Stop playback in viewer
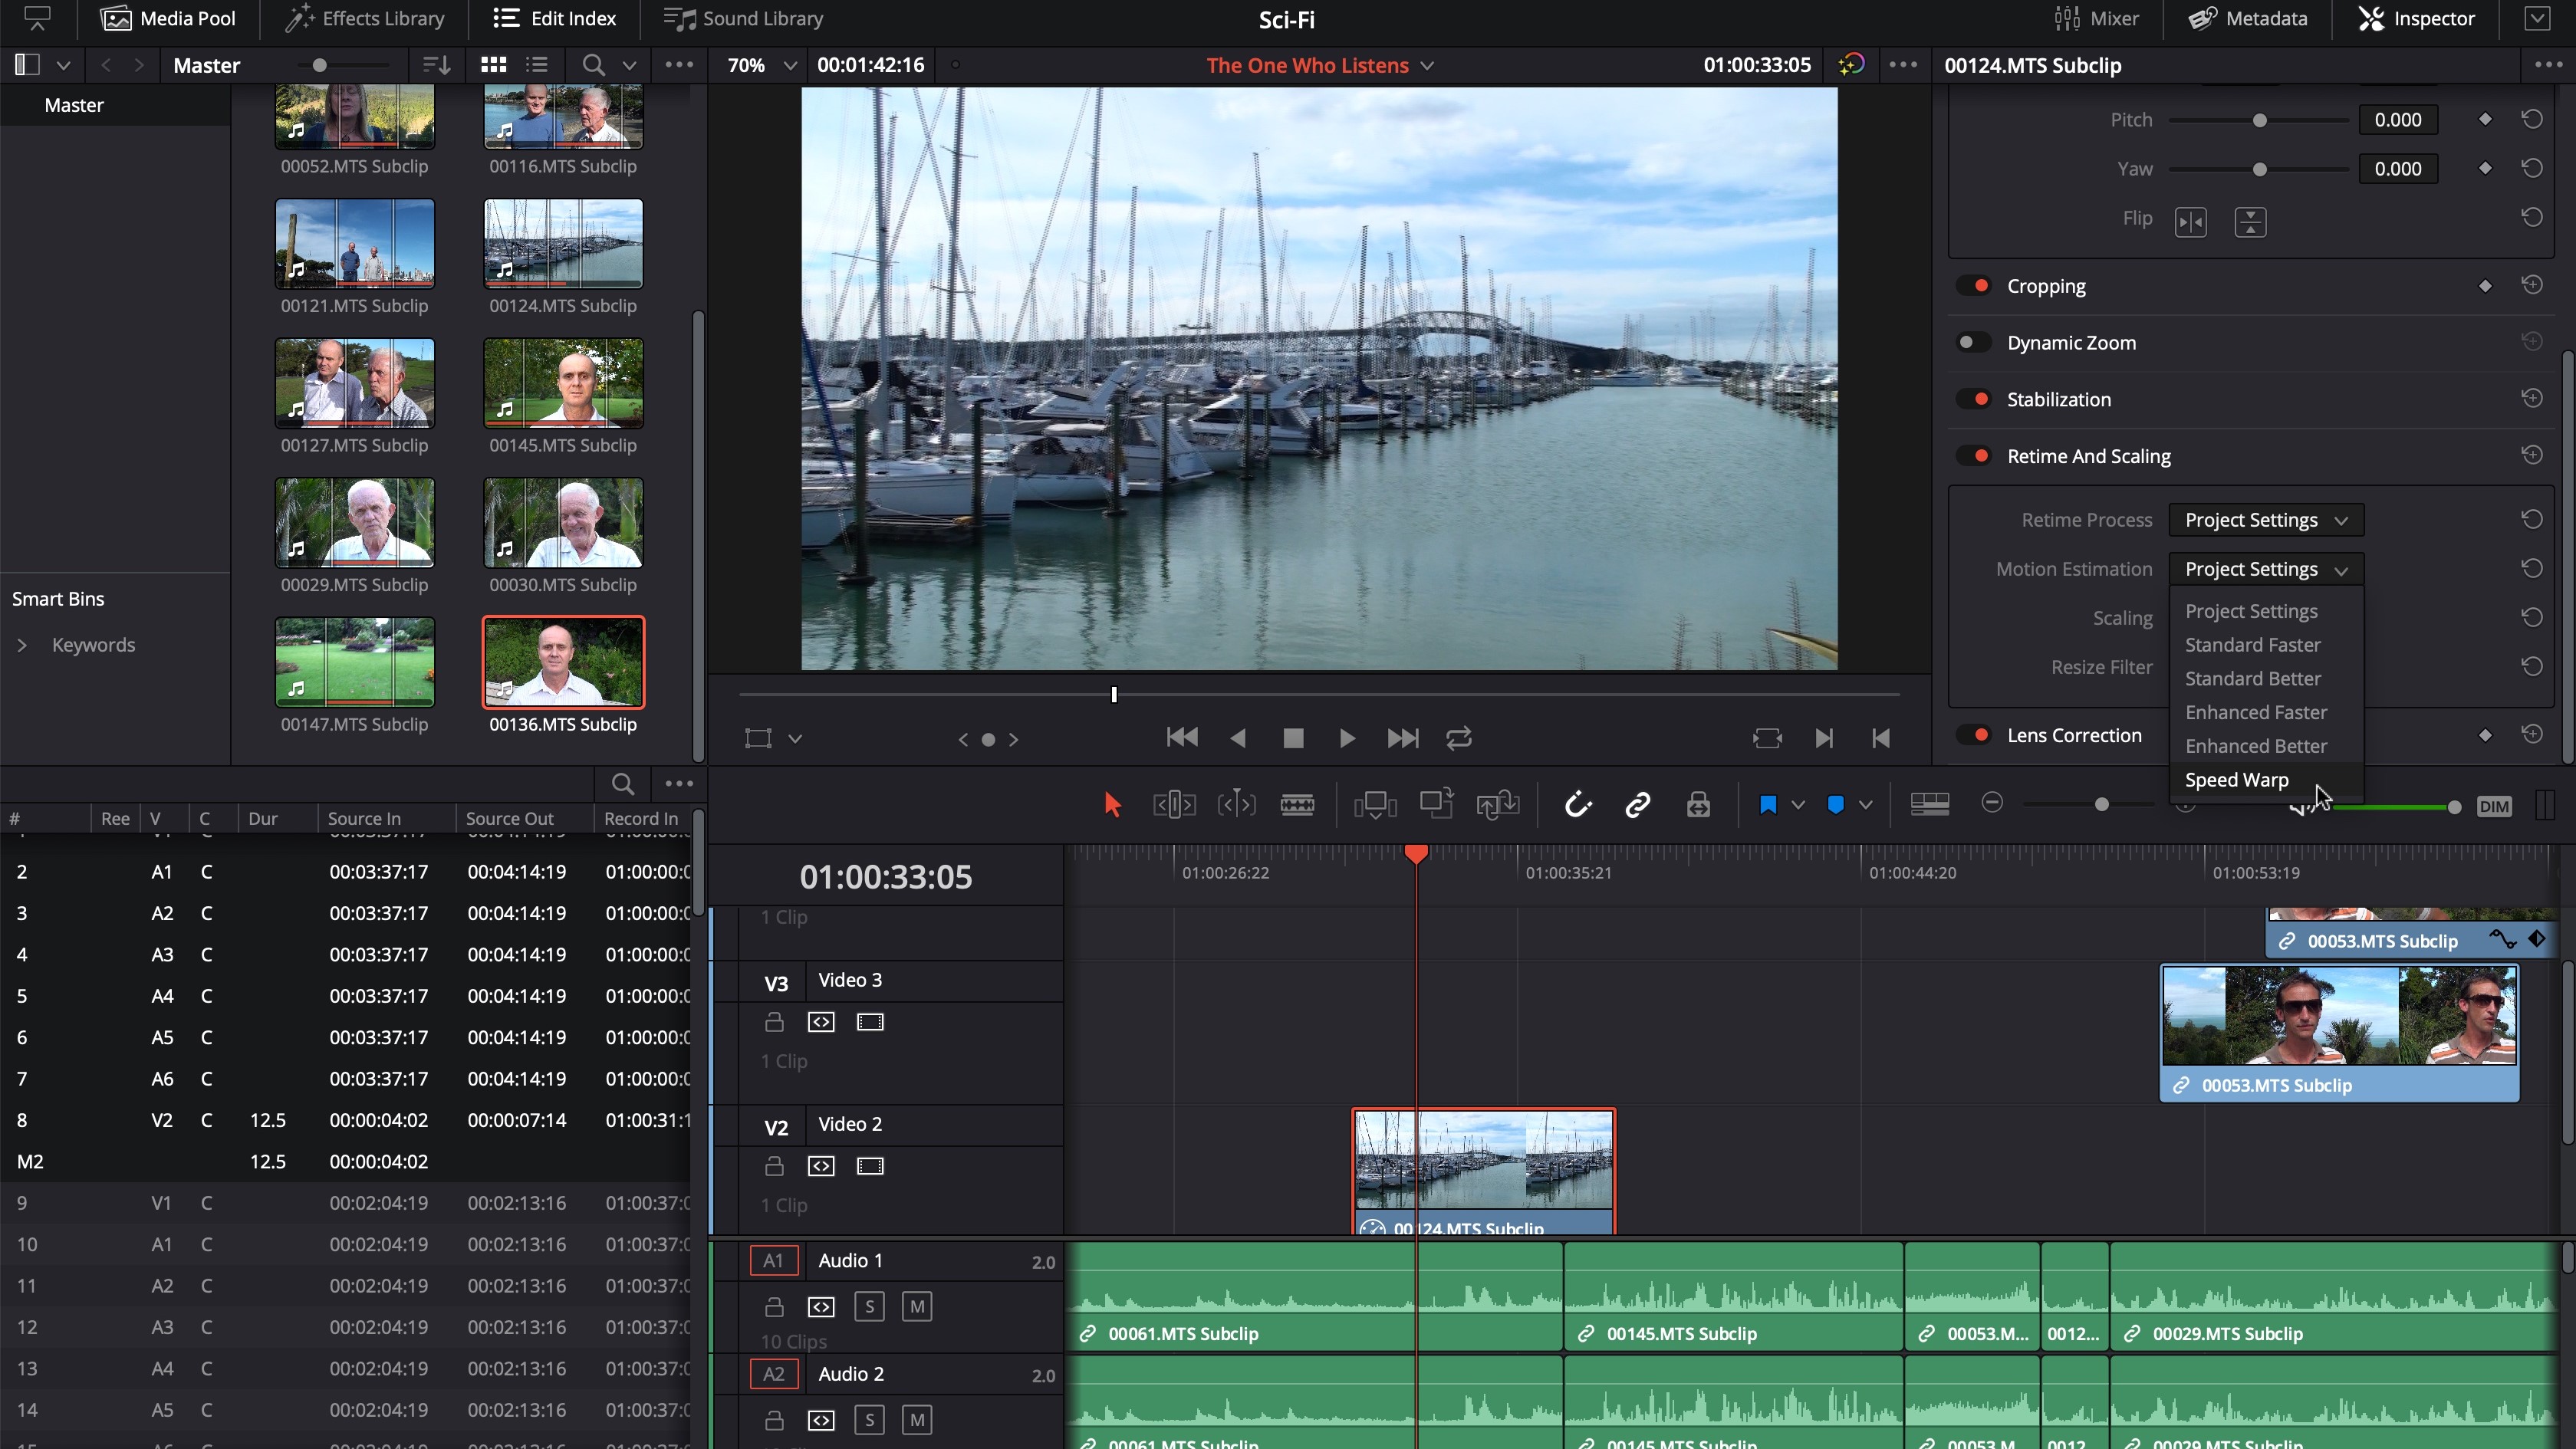2576x1449 pixels. (x=1293, y=738)
